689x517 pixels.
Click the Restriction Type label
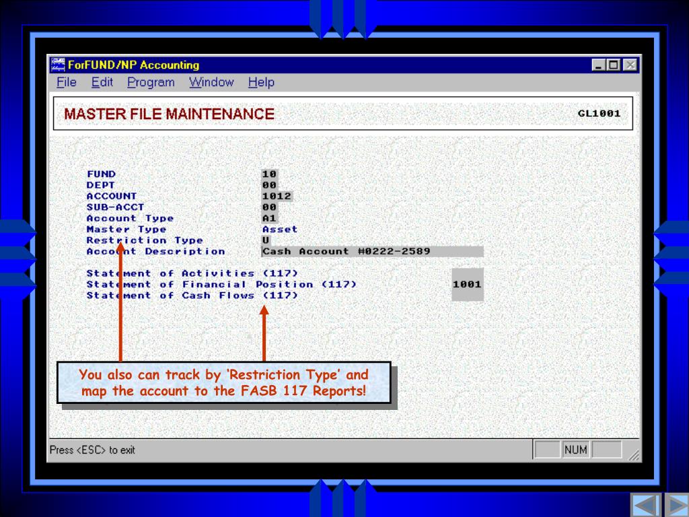(145, 240)
